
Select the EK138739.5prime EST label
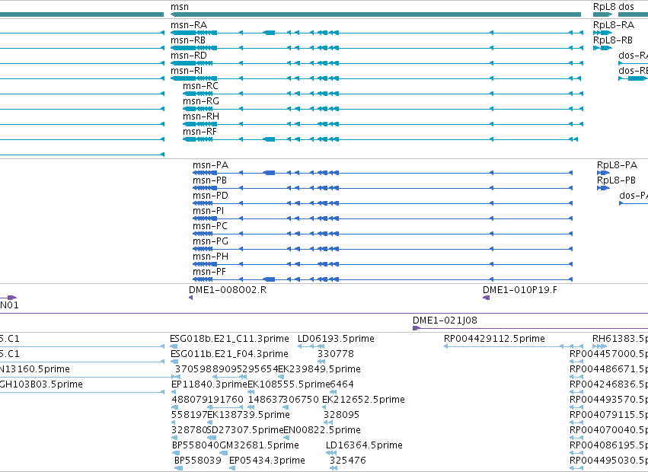pyautogui.click(x=248, y=416)
